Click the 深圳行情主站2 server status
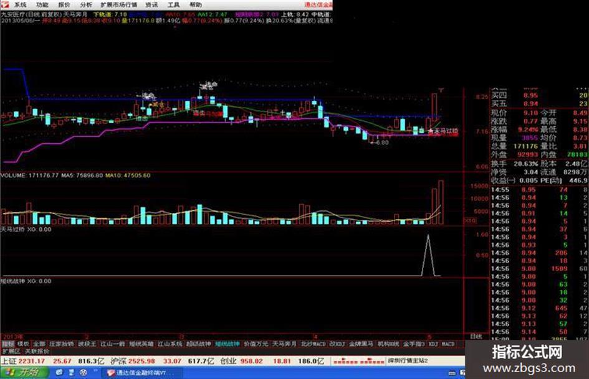This screenshot has width=589, height=379. [408, 361]
